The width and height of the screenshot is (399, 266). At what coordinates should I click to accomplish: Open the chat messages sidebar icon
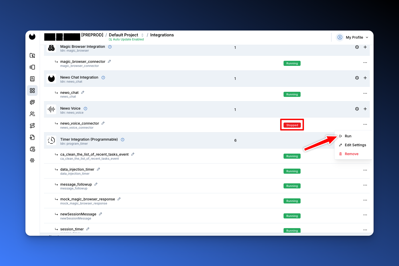point(32,102)
